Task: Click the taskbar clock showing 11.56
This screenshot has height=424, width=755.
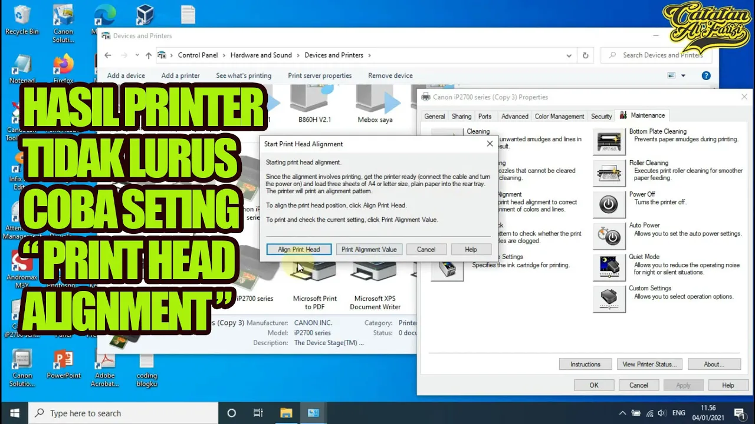Action: pyautogui.click(x=708, y=413)
